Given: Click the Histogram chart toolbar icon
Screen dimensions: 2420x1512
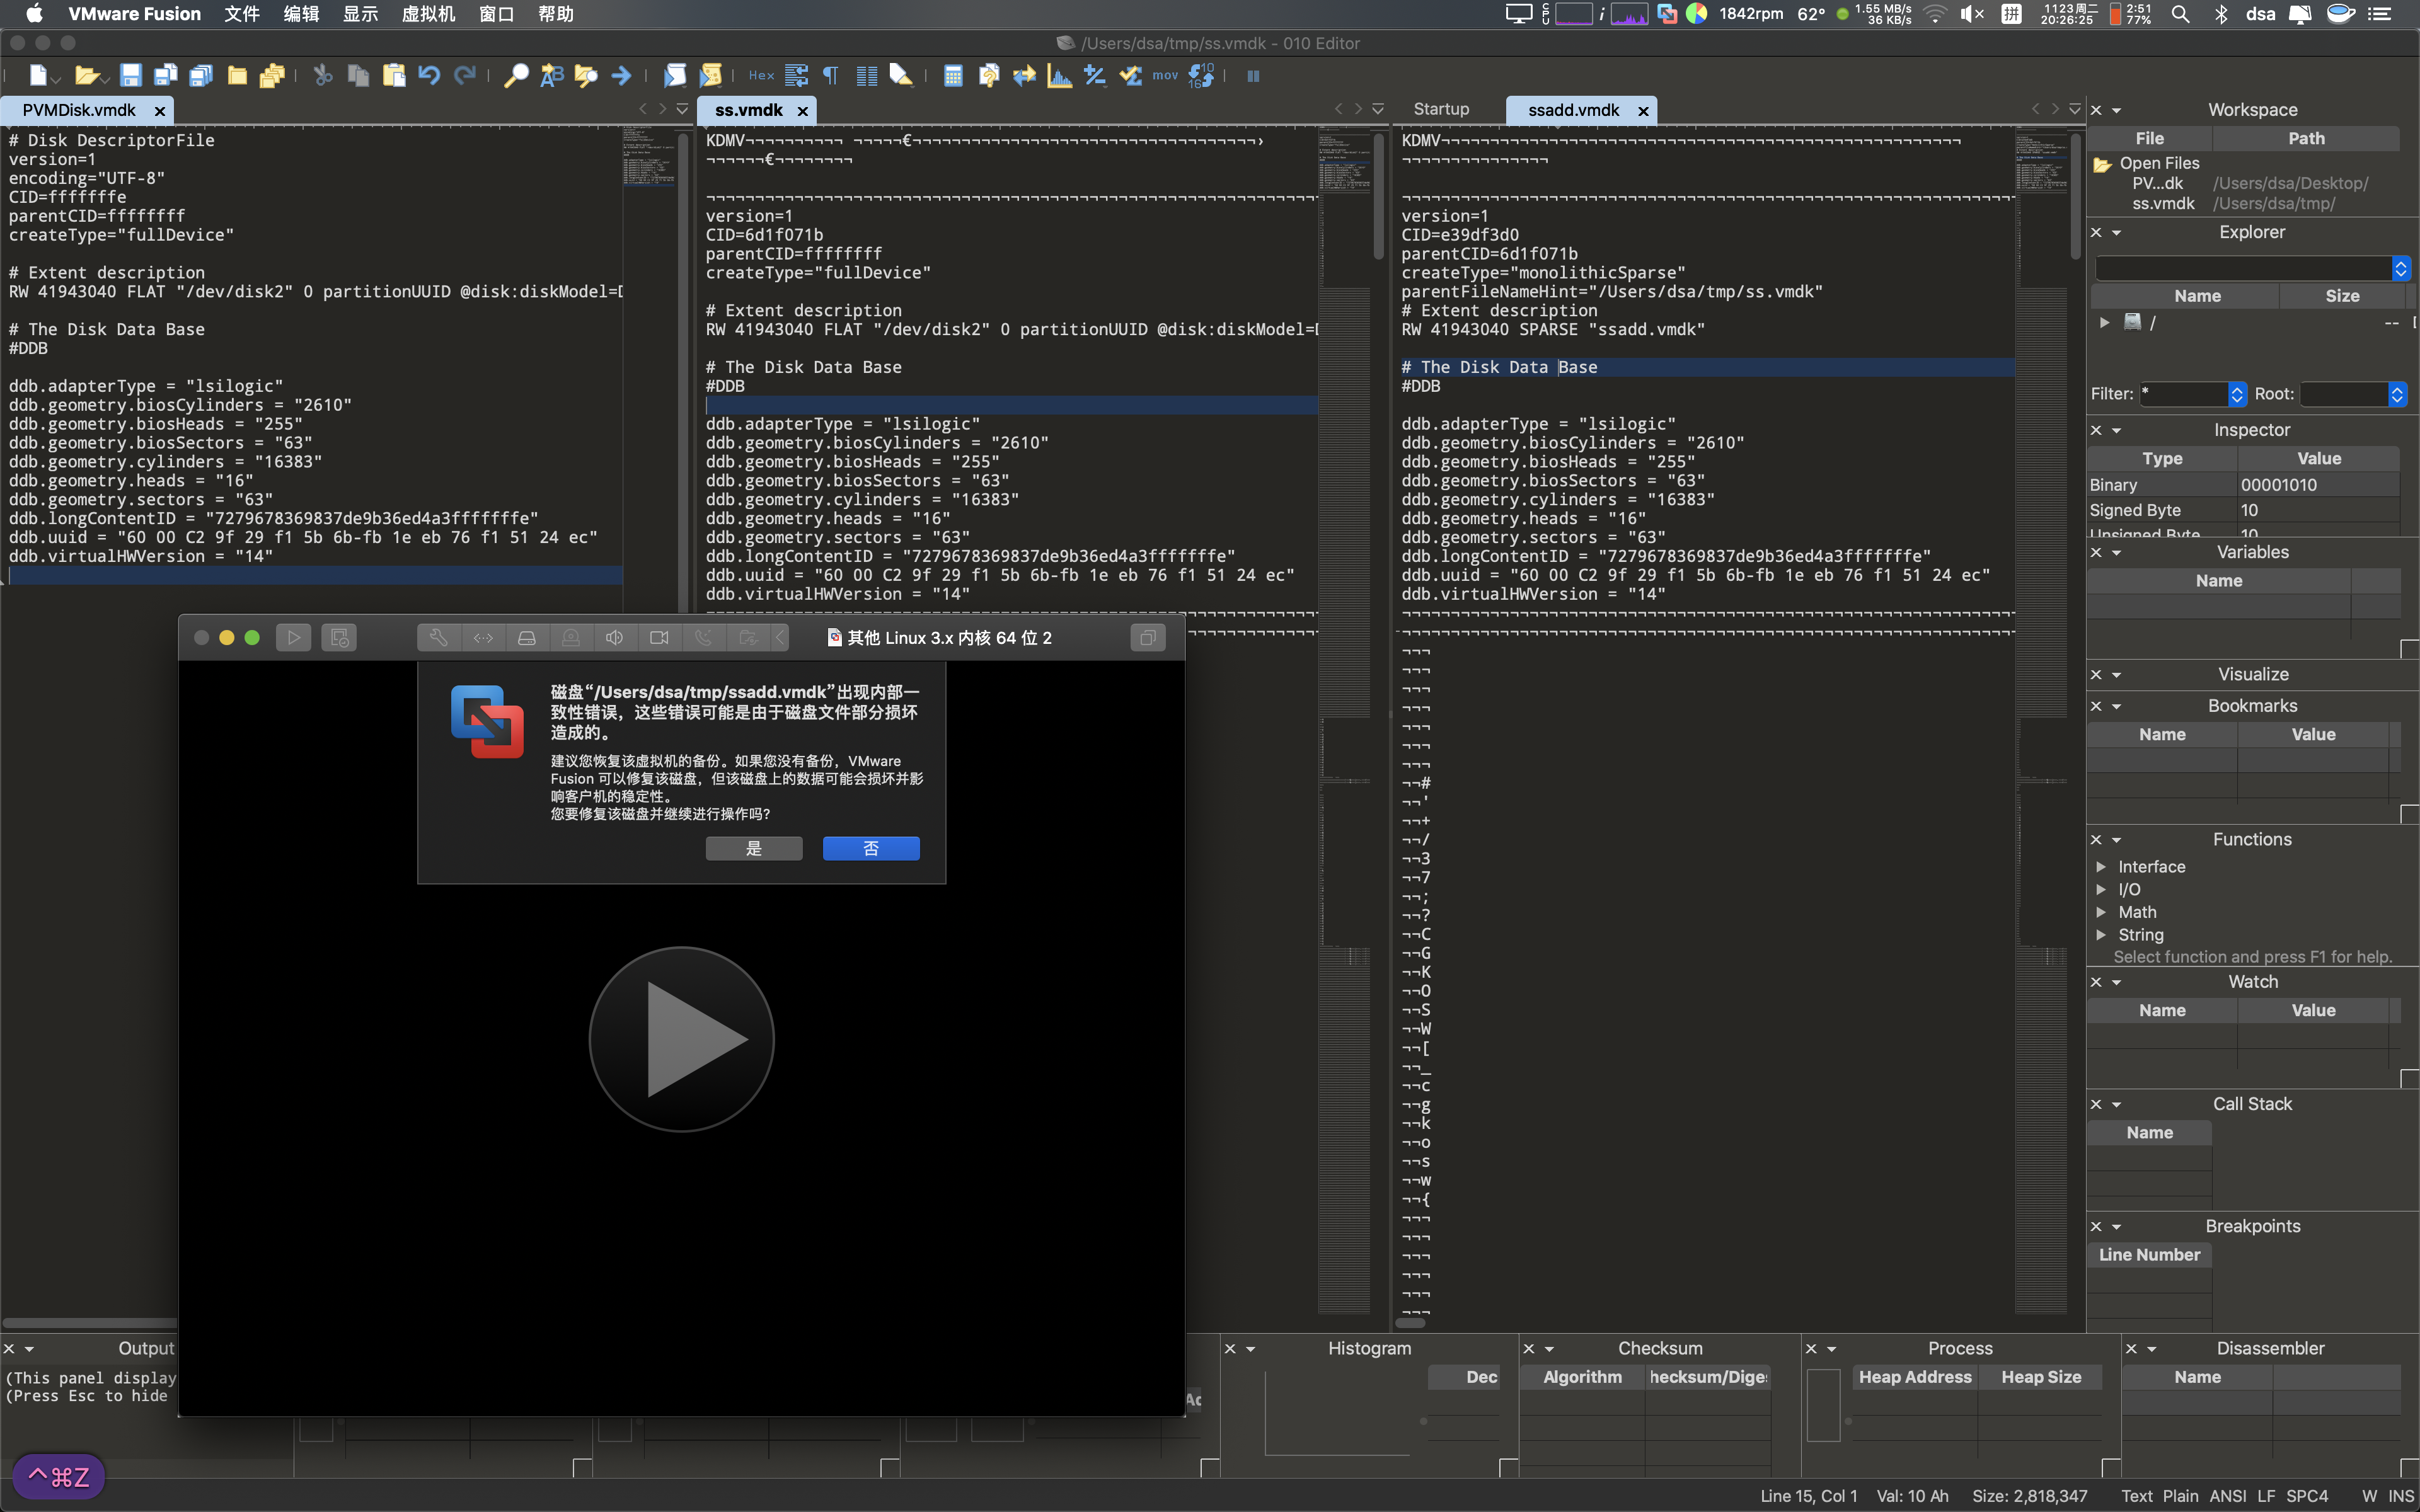Looking at the screenshot, I should click(x=1059, y=75).
